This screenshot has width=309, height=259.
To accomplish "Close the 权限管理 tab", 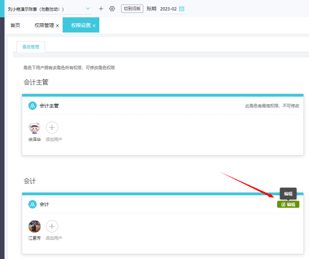I will [57, 26].
